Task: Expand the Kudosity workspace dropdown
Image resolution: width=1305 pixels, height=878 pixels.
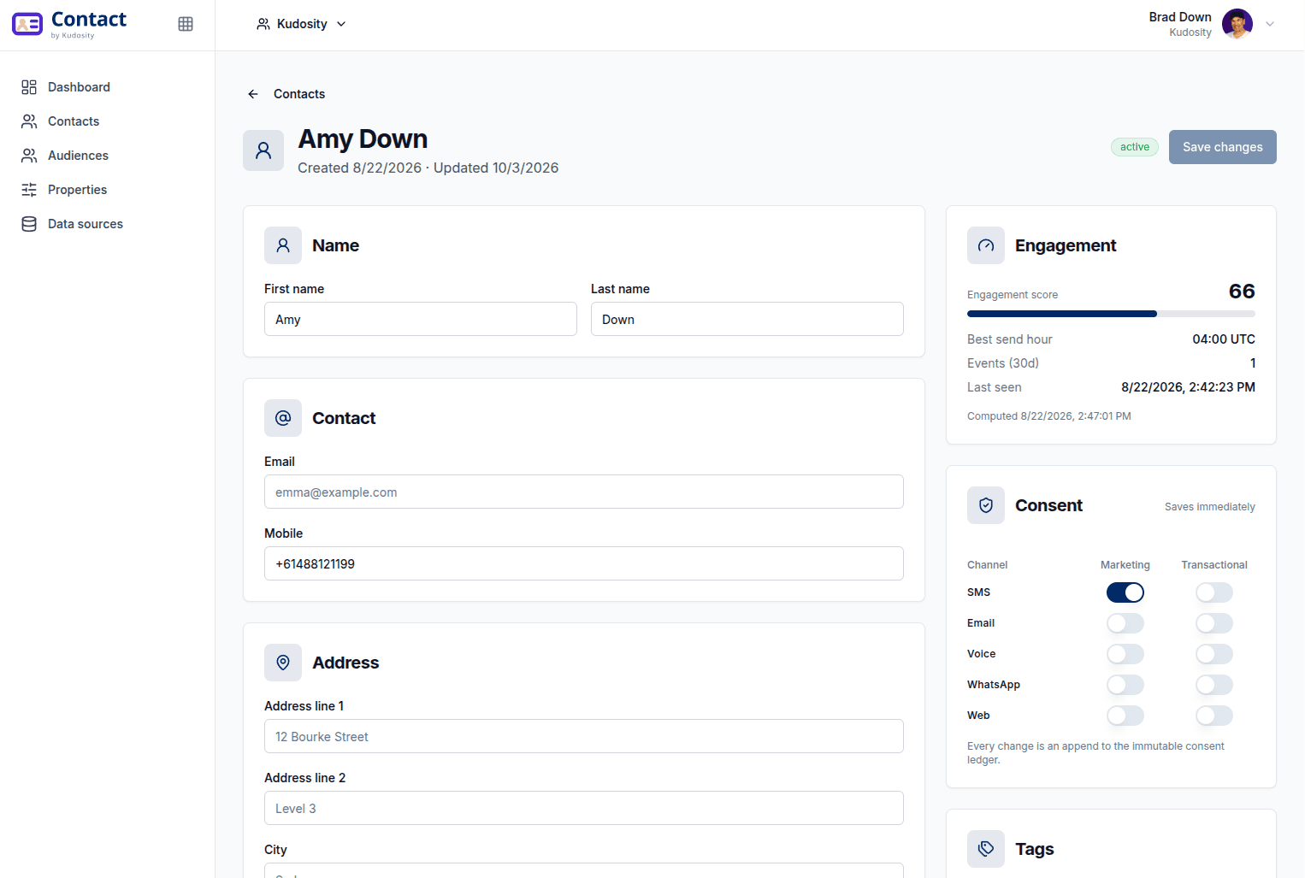Action: 302,24
